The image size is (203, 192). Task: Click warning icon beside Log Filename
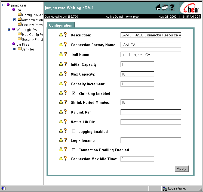click(61, 140)
